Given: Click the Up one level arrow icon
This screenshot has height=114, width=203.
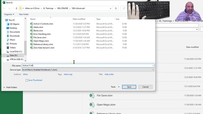Looking at the screenshot, I should point(16,9).
